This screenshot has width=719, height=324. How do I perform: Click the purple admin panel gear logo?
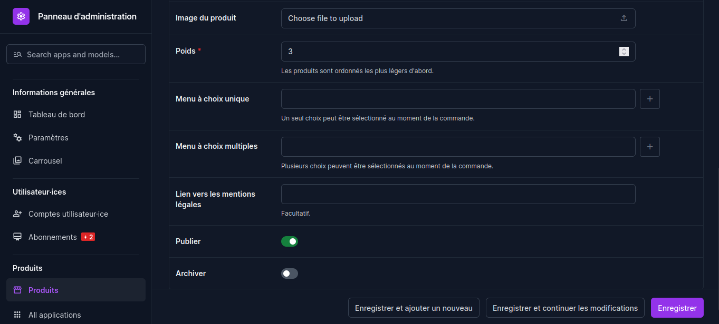(x=21, y=17)
